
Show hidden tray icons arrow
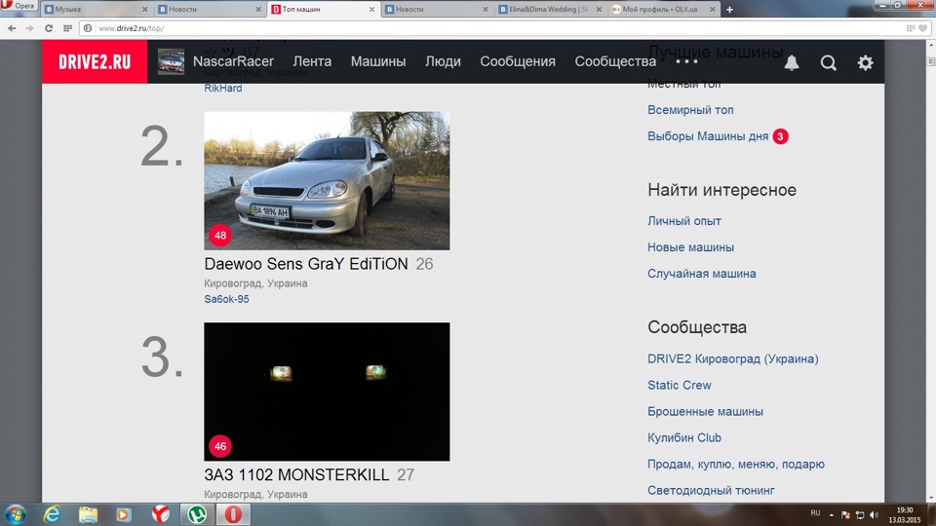pos(831,514)
